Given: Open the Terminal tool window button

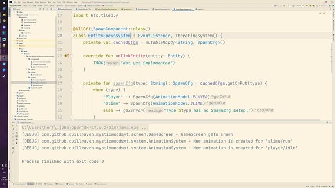Looking at the screenshot, I should click(x=60, y=184).
